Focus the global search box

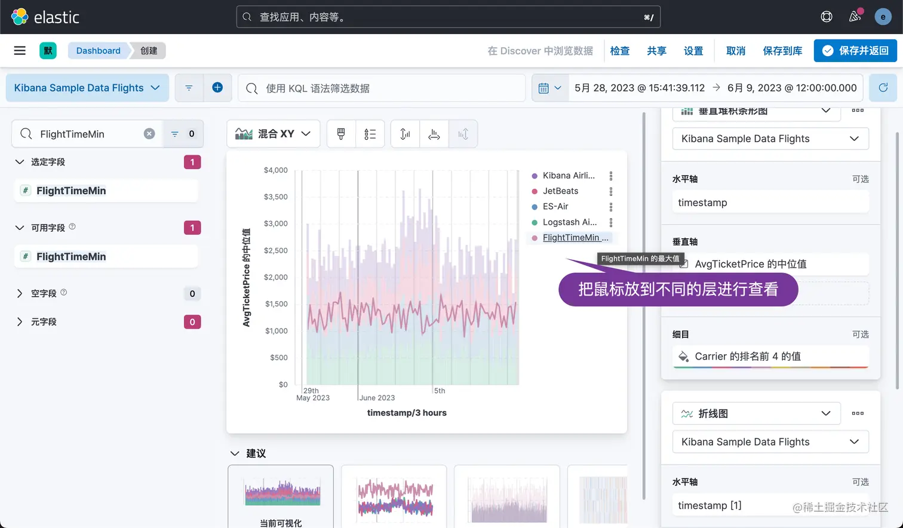coord(448,17)
